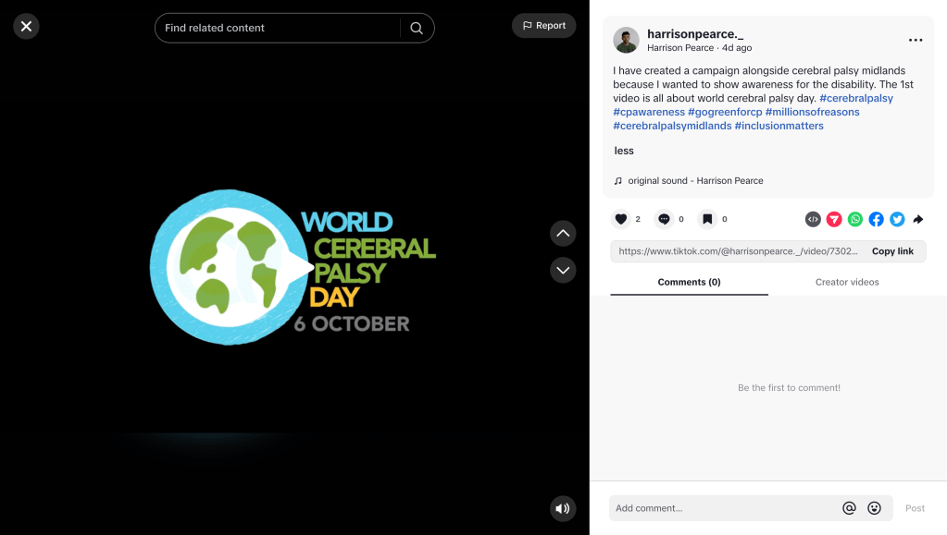Open more share options arrow
The width and height of the screenshot is (947, 535).
click(918, 219)
